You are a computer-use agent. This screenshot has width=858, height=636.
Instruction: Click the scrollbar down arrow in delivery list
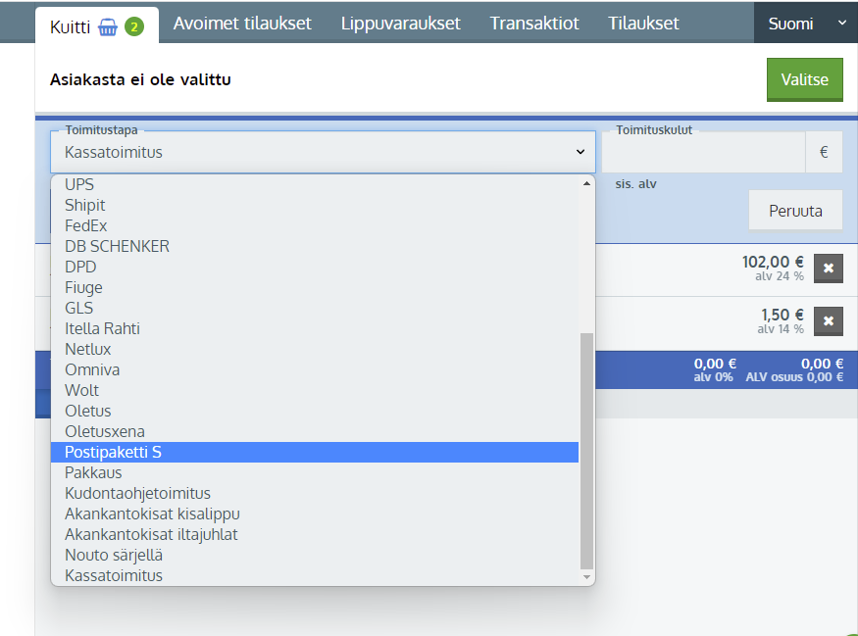tap(586, 577)
